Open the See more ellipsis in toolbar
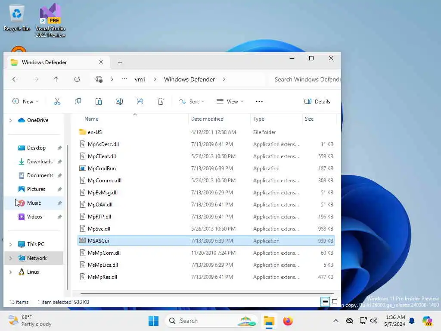 click(259, 102)
